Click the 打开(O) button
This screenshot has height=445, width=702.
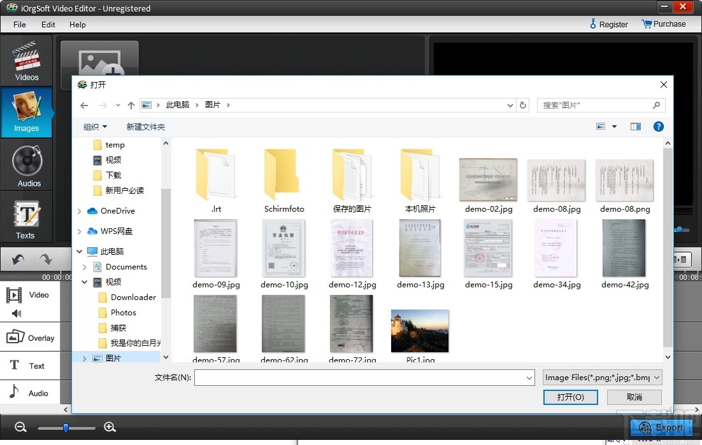point(570,397)
